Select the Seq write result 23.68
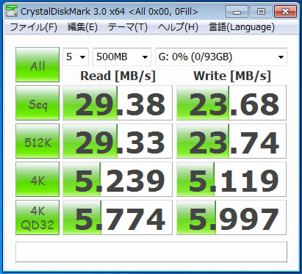Image resolution: width=302 pixels, height=274 pixels. (x=231, y=103)
